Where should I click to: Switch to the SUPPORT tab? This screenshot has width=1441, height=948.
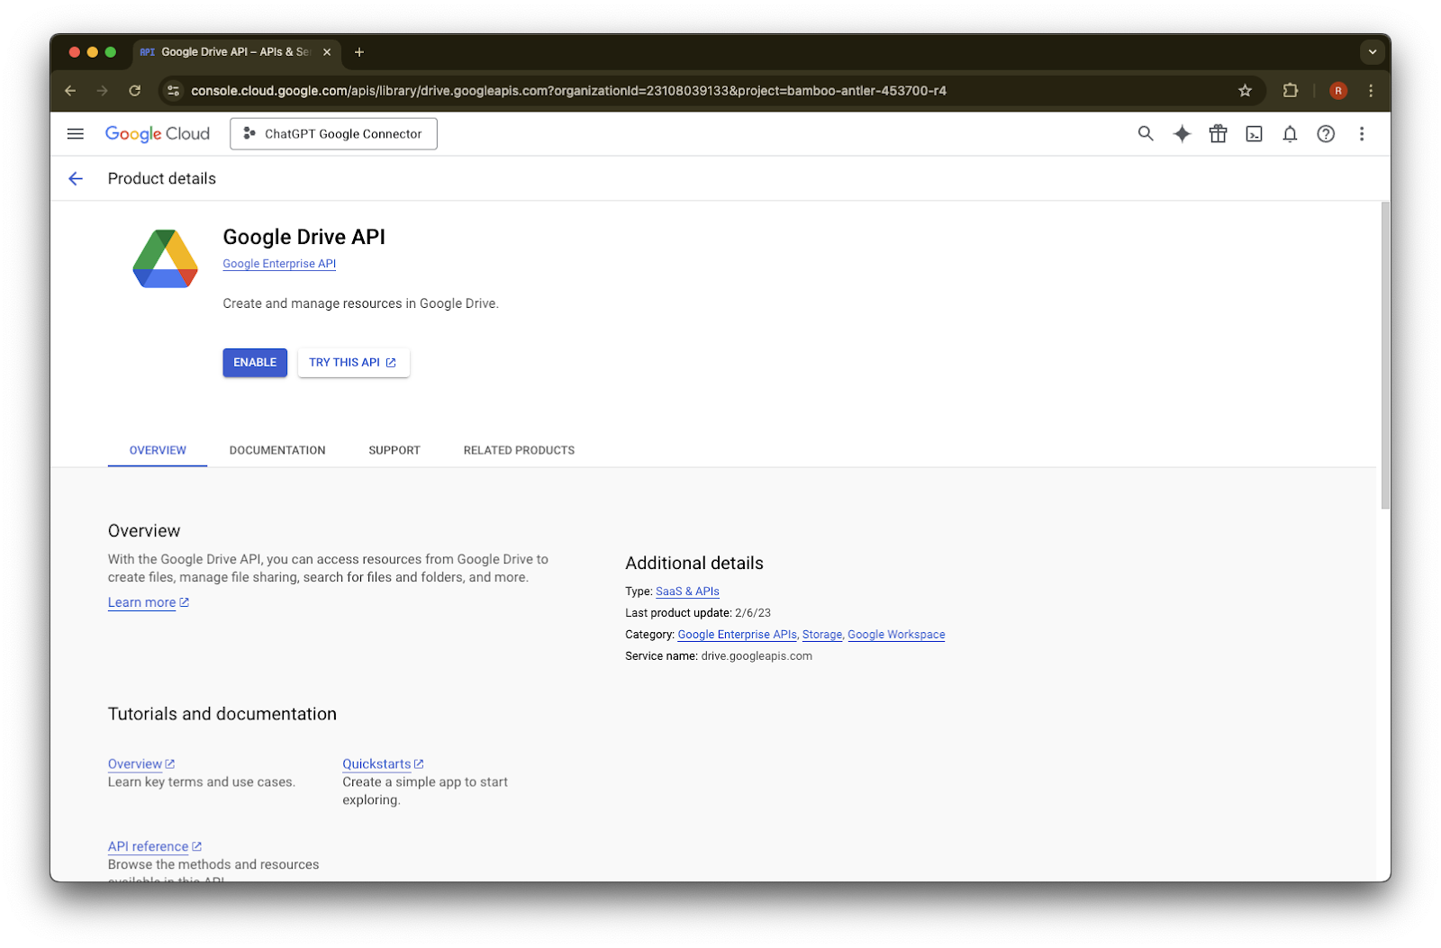[x=394, y=450]
